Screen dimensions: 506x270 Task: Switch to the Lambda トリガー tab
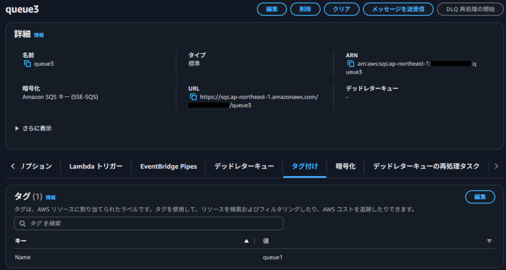[x=96, y=166]
